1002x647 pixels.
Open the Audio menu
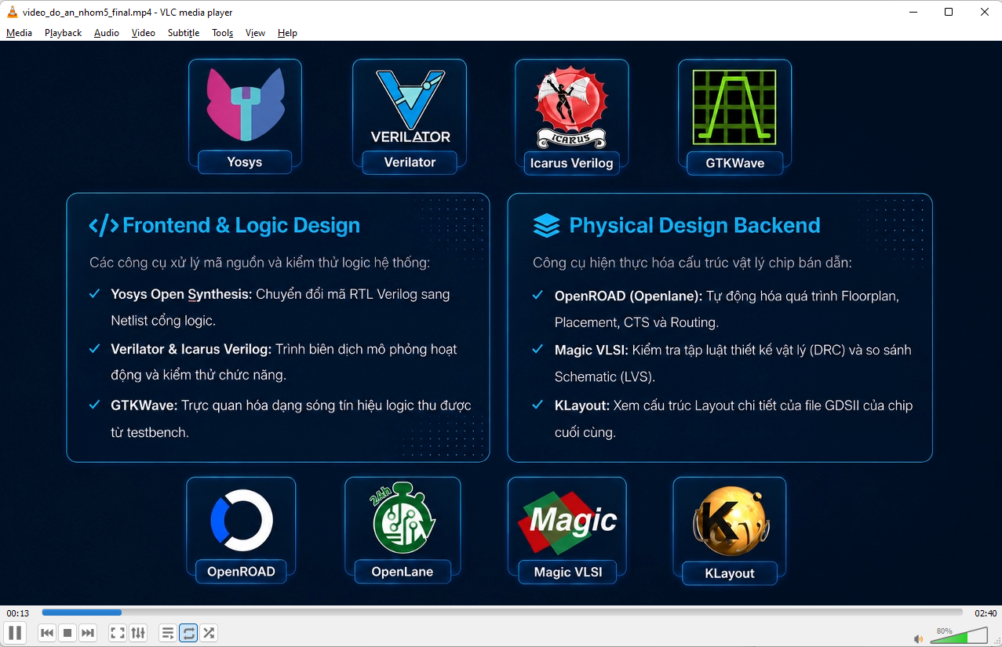[107, 33]
